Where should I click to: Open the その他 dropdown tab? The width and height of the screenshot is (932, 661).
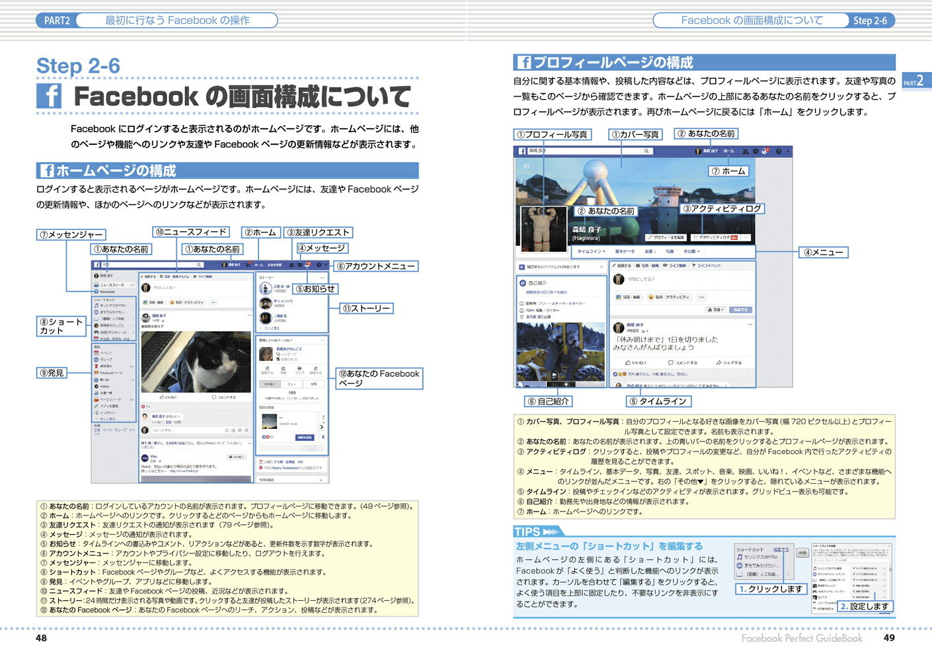691,251
